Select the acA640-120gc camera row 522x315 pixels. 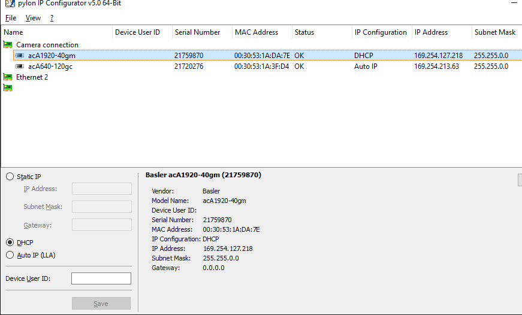(x=268, y=66)
